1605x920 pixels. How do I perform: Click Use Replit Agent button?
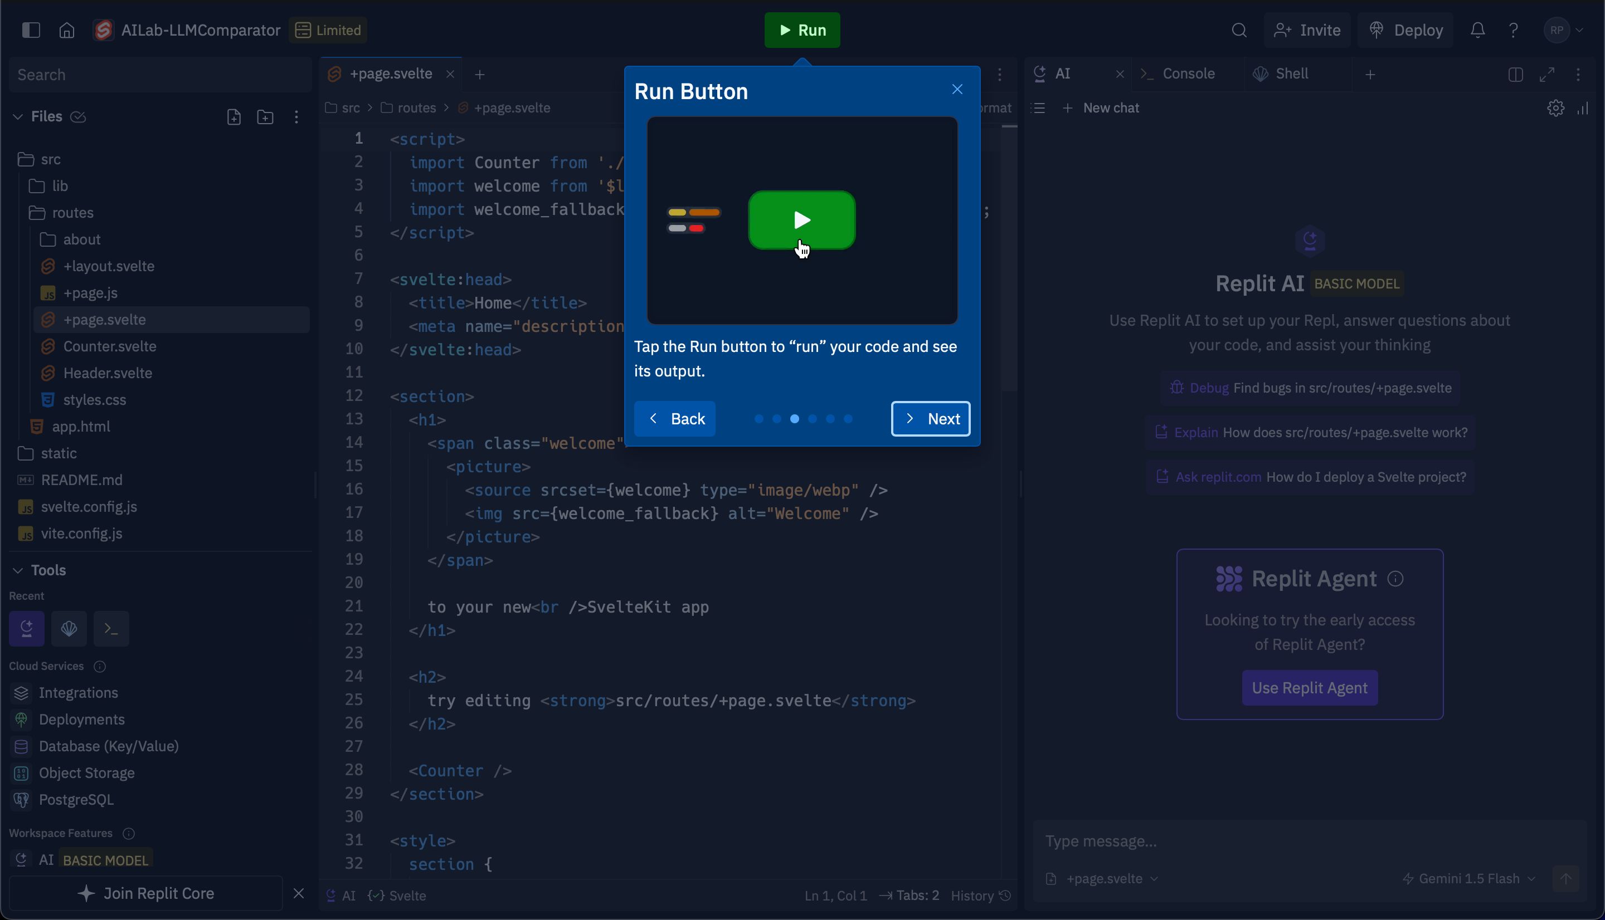tap(1309, 687)
